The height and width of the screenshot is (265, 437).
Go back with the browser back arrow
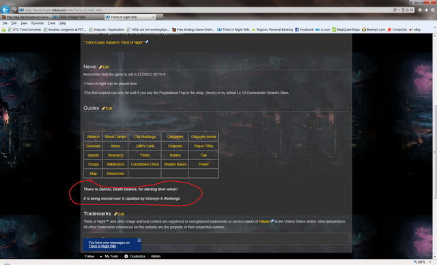5,10
